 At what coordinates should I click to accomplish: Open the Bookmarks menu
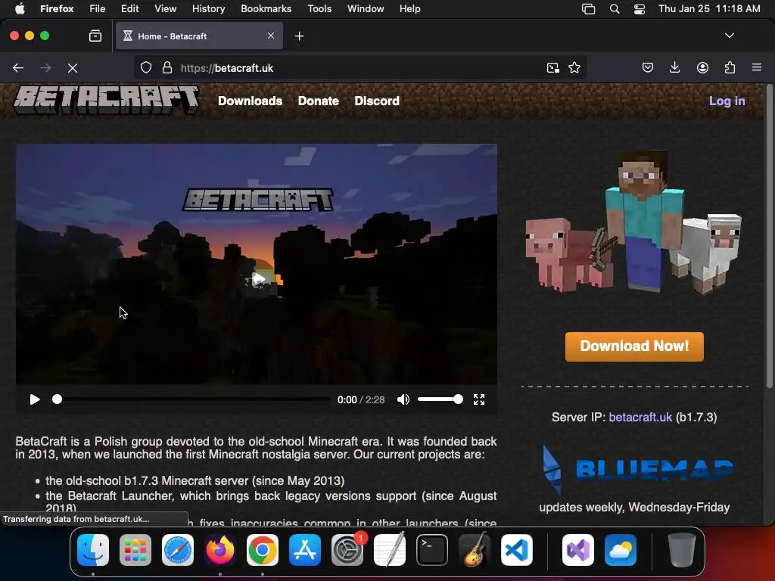pyautogui.click(x=266, y=9)
